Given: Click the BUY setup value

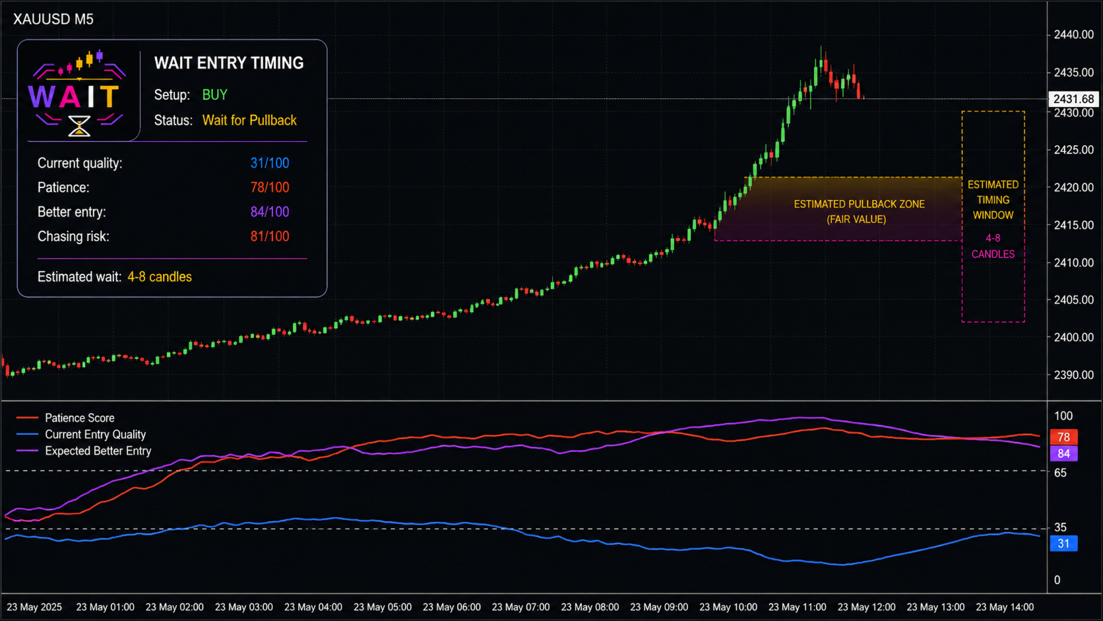Looking at the screenshot, I should 215,95.
